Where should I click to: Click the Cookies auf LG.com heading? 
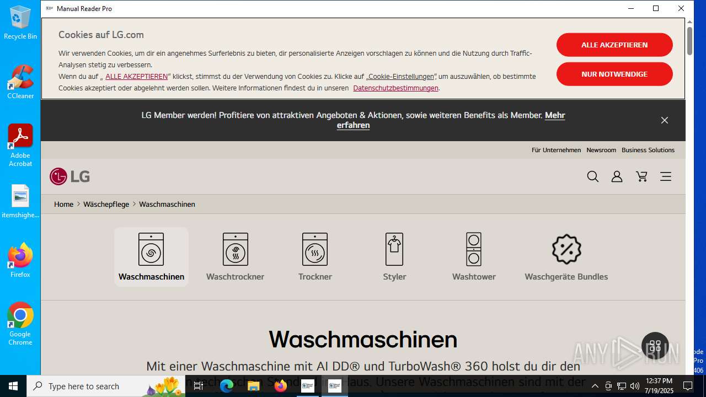[101, 35]
